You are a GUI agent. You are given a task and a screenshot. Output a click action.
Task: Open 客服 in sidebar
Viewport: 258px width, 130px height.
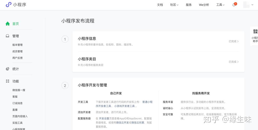coord(15,97)
